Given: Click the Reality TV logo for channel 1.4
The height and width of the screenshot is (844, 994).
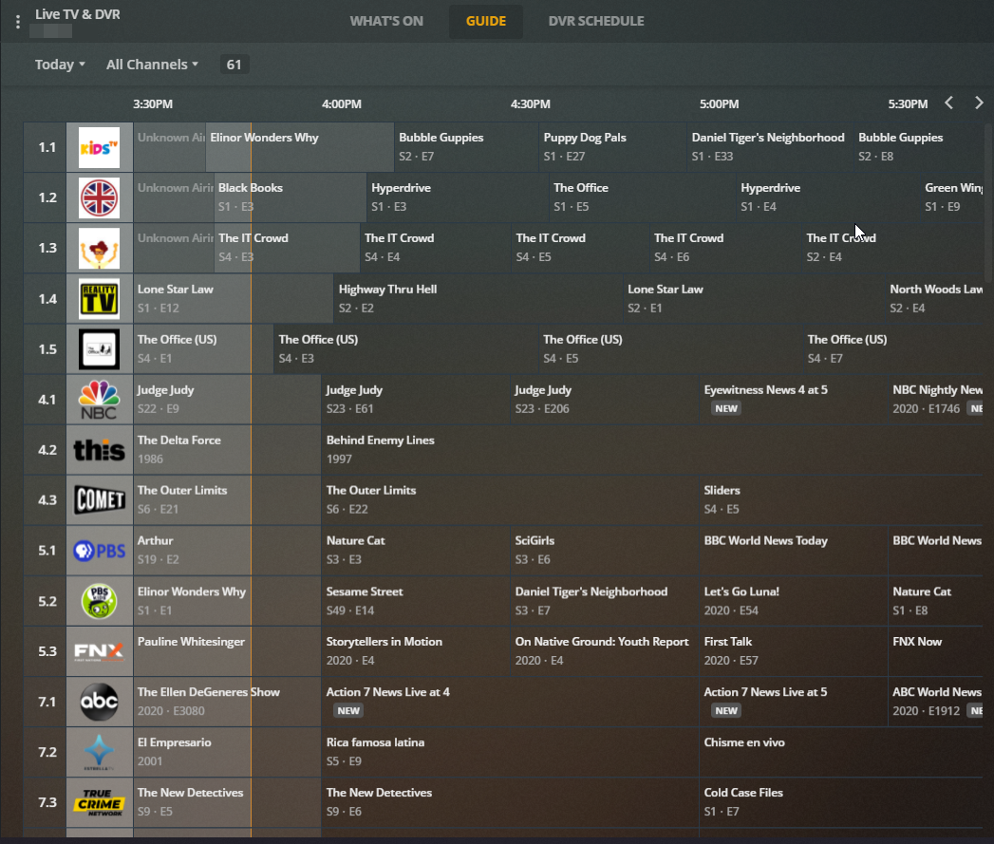Looking at the screenshot, I should [100, 299].
